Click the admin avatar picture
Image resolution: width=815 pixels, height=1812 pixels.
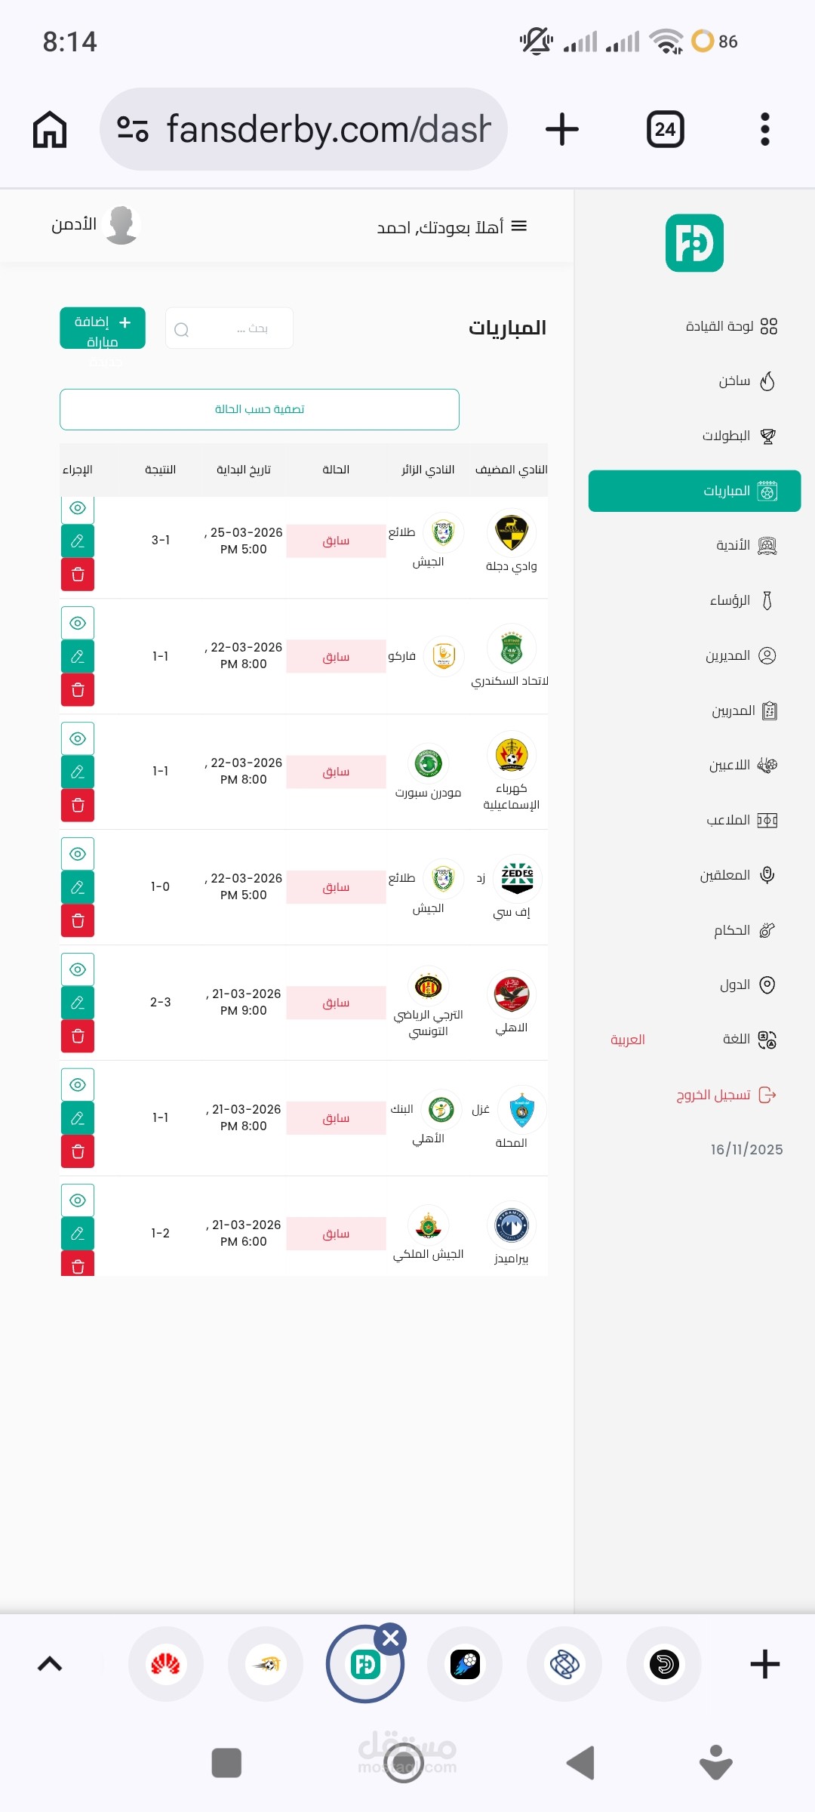coord(121,225)
